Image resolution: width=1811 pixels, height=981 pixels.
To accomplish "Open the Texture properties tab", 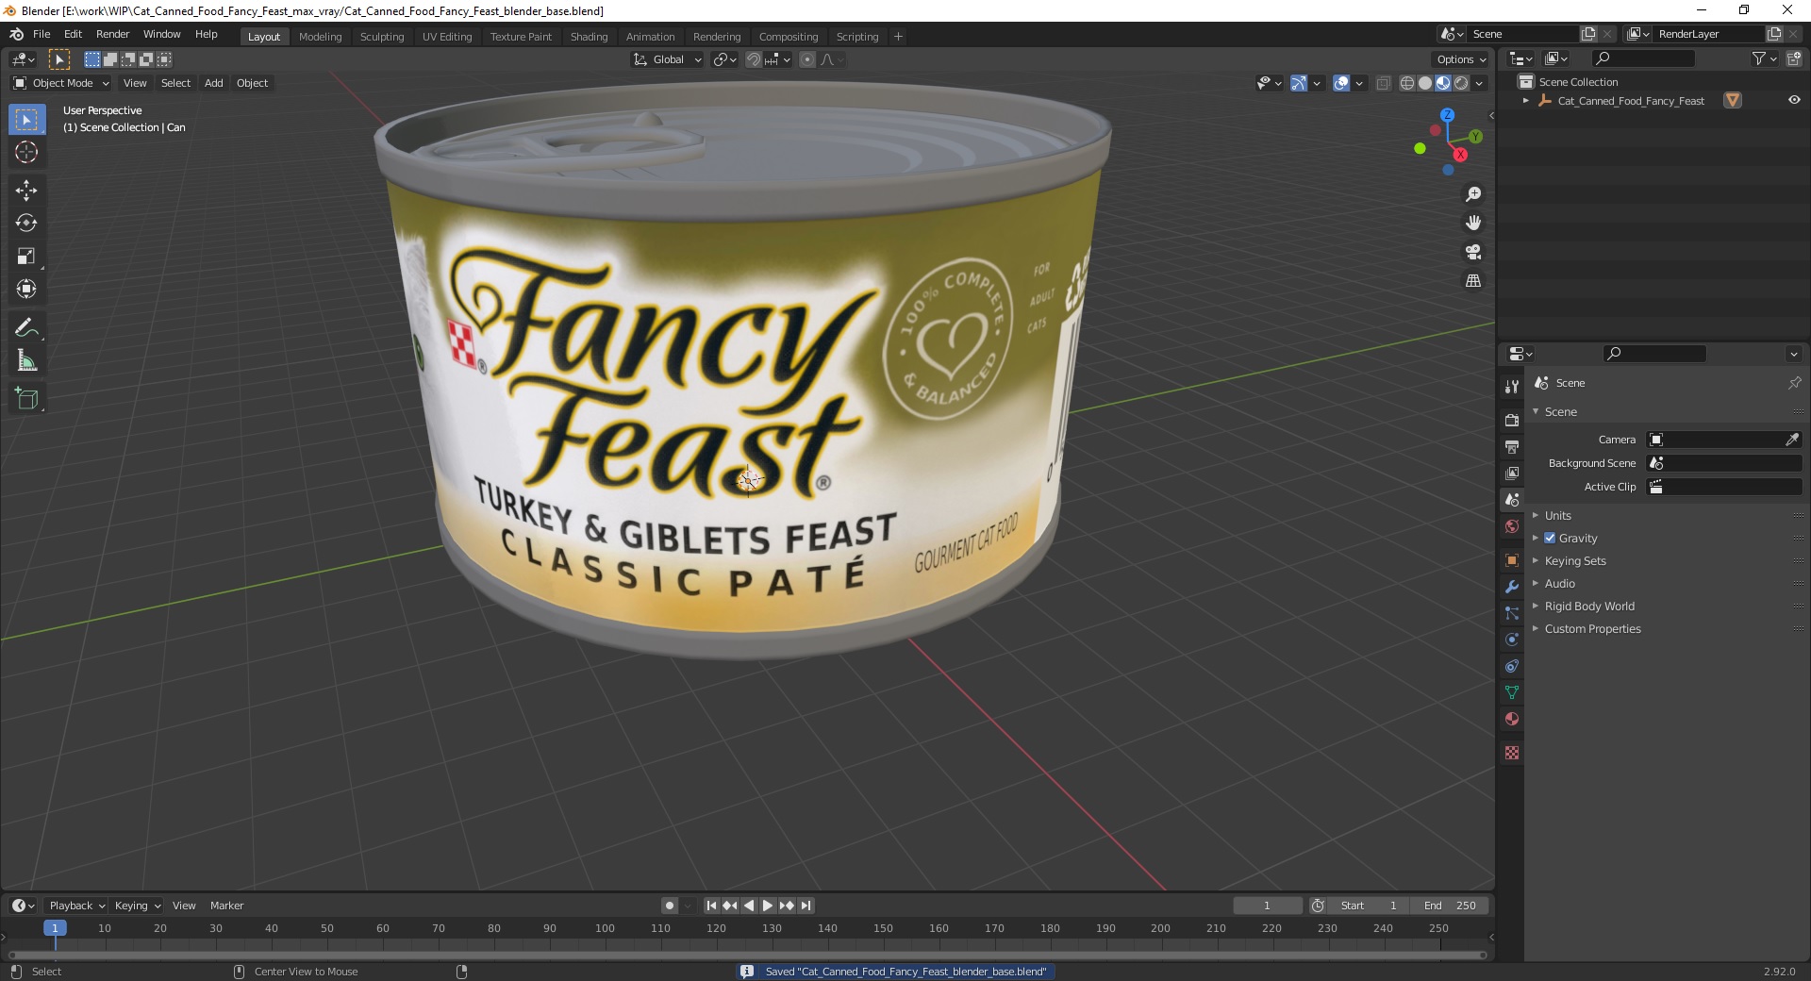I will tap(1512, 753).
